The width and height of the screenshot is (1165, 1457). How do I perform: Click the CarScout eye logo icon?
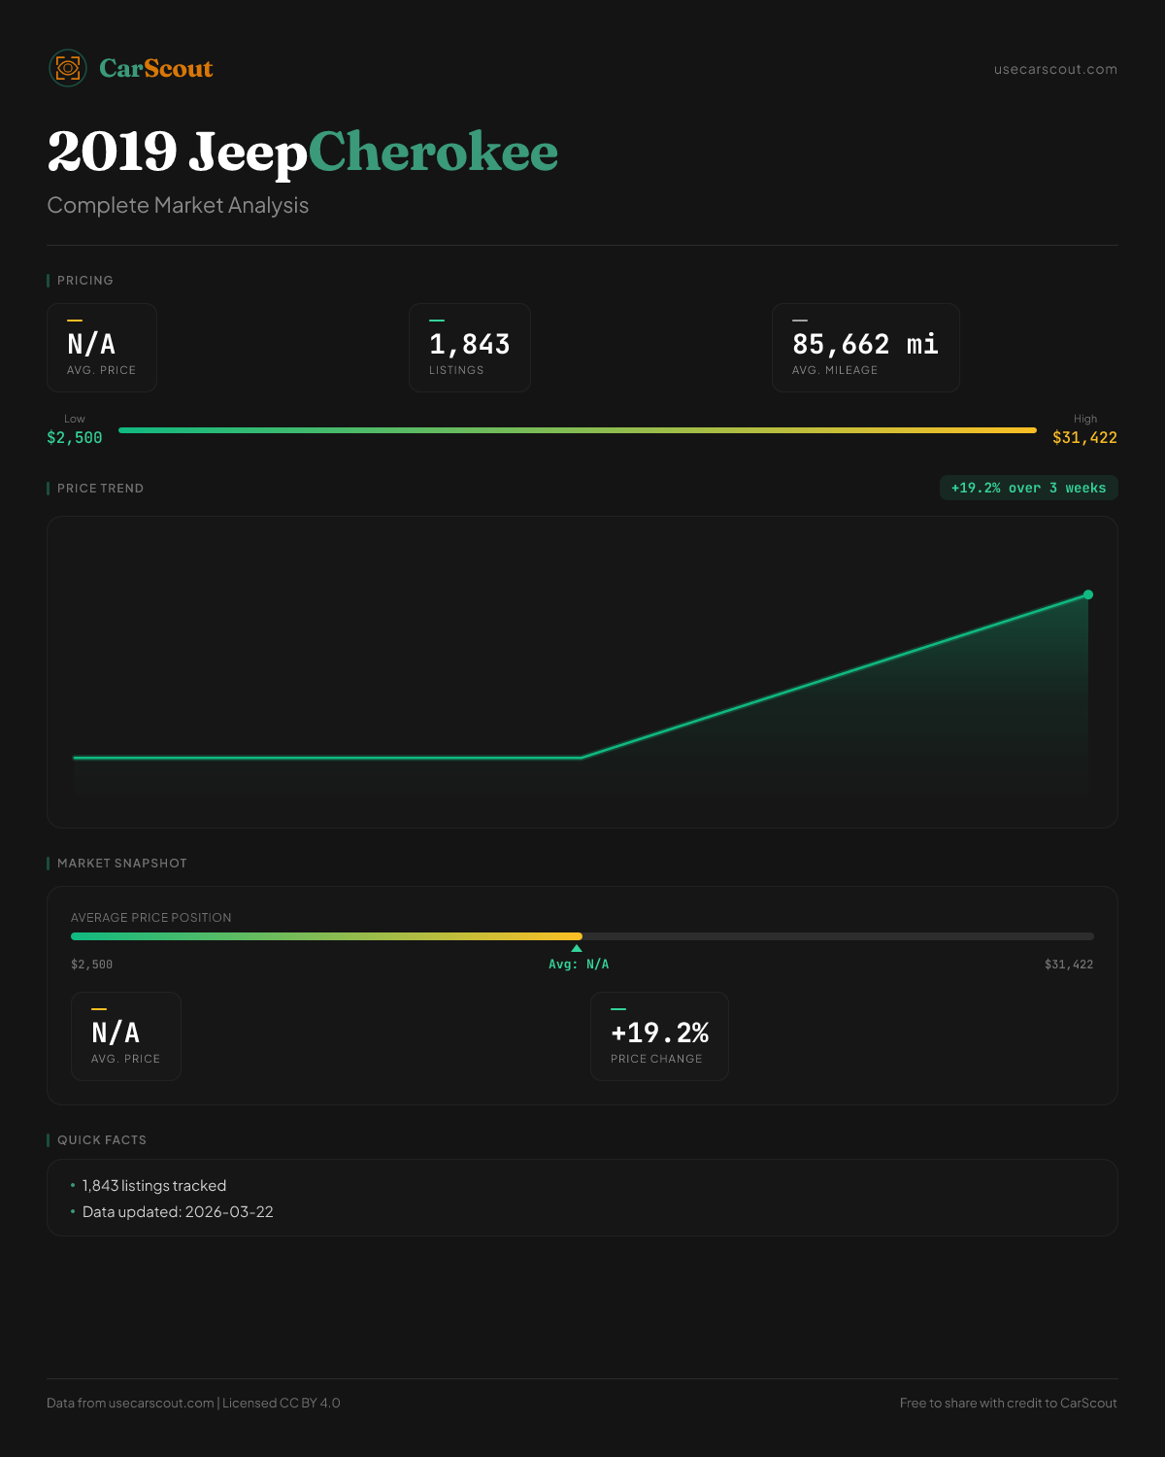(x=68, y=68)
